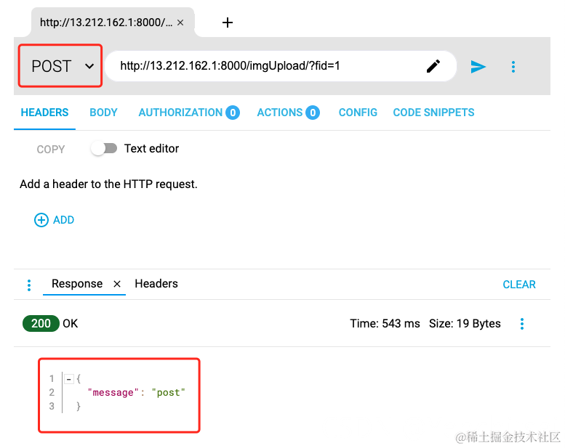Image resolution: width=565 pixels, height=448 pixels.
Task: Click the ADD header plus icon
Action: point(41,220)
